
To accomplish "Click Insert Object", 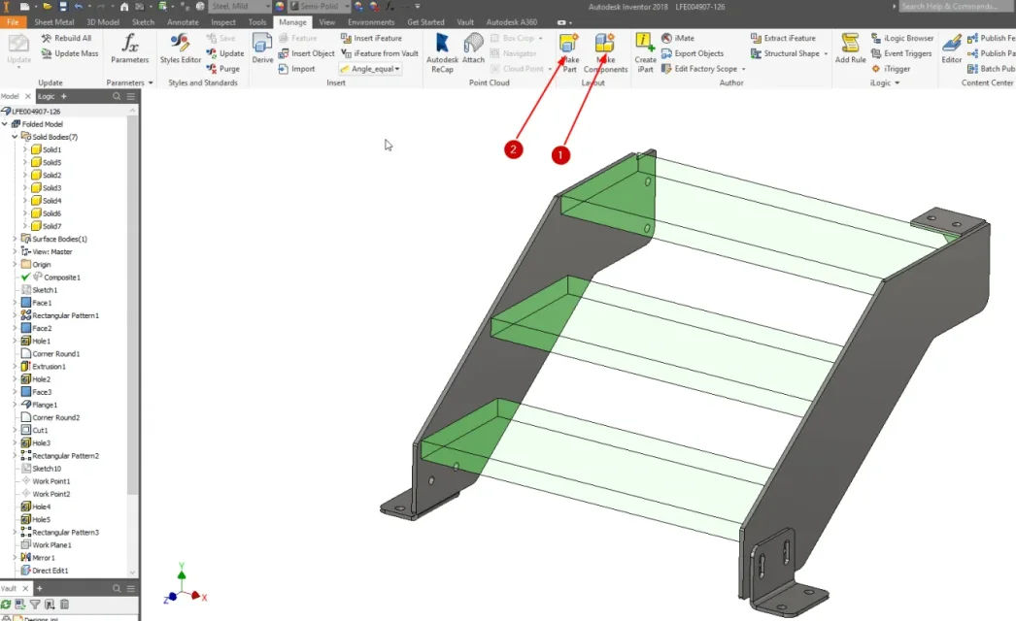I will coord(306,53).
